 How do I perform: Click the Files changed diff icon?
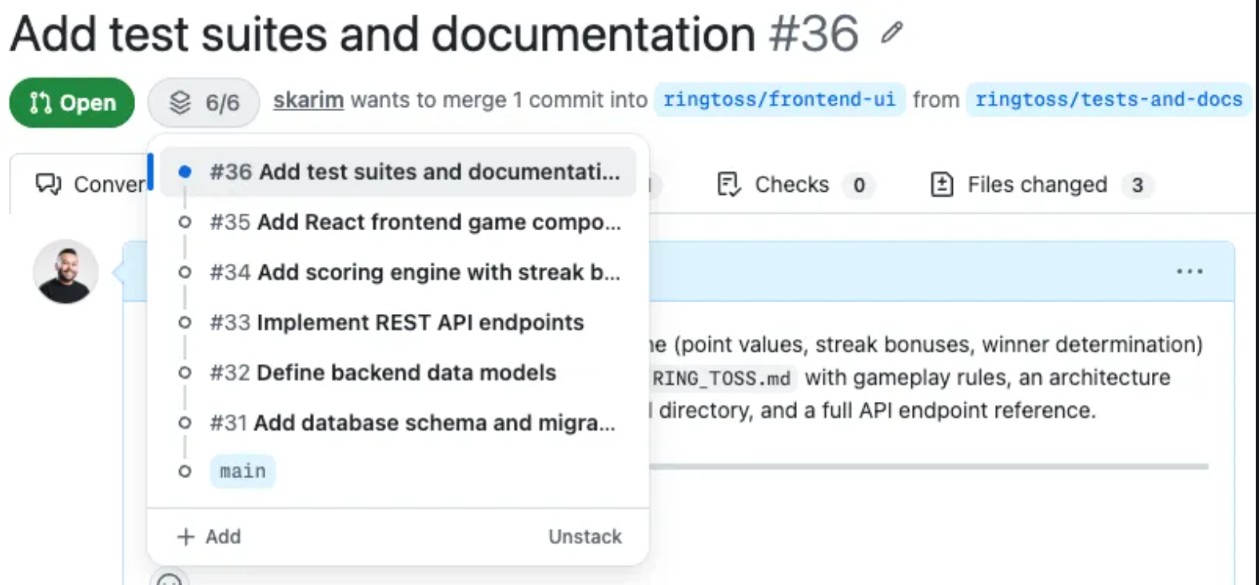[942, 185]
